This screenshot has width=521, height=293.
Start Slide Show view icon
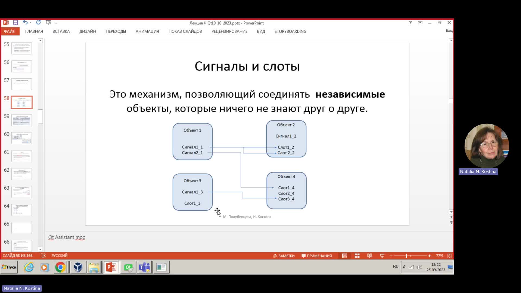(382, 256)
